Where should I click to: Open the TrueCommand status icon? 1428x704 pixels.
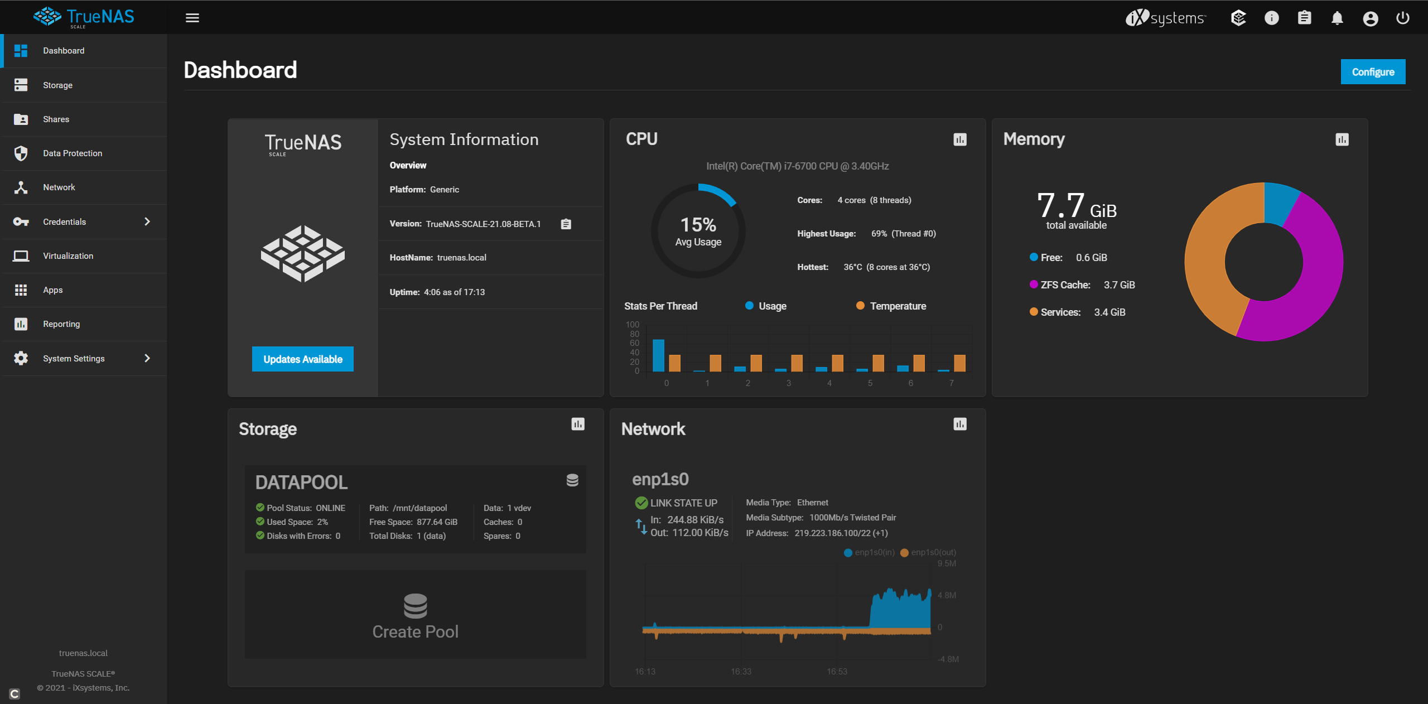(1238, 18)
